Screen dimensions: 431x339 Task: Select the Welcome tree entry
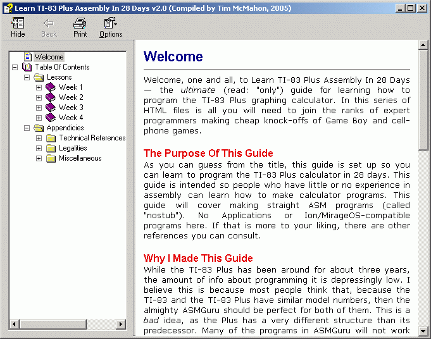click(x=49, y=57)
